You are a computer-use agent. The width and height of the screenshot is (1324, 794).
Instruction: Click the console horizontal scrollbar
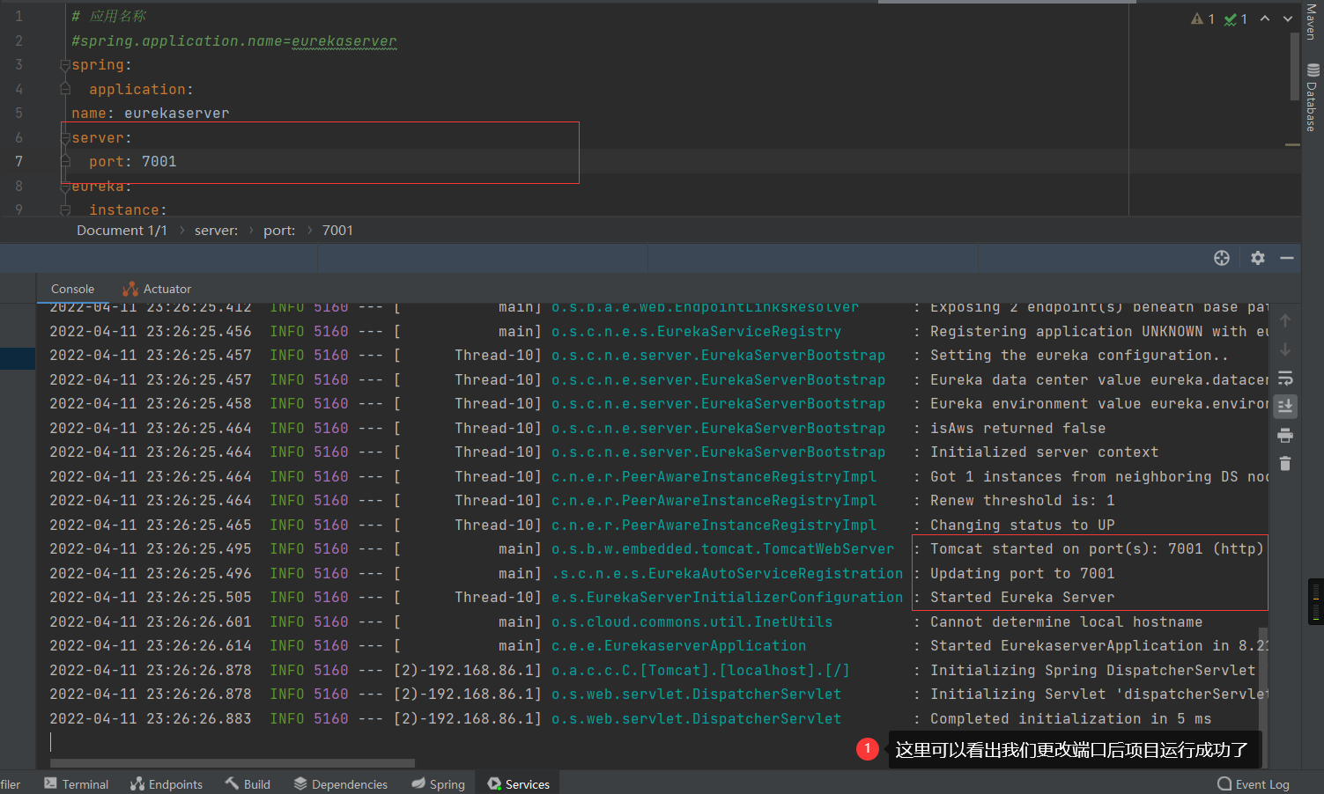click(233, 763)
